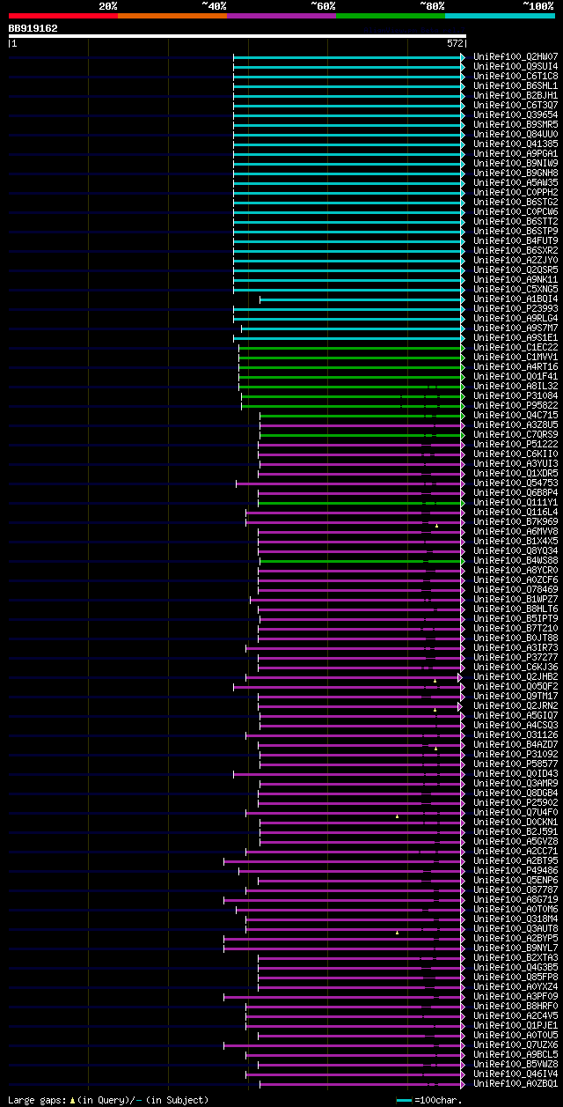Select the UniRef100_Q39654 label
Screen dimensions: 563x1107
coord(515,115)
